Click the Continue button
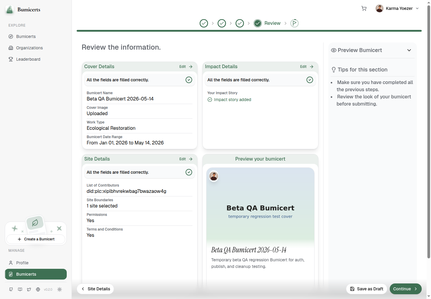431x299 pixels. pyautogui.click(x=406, y=289)
